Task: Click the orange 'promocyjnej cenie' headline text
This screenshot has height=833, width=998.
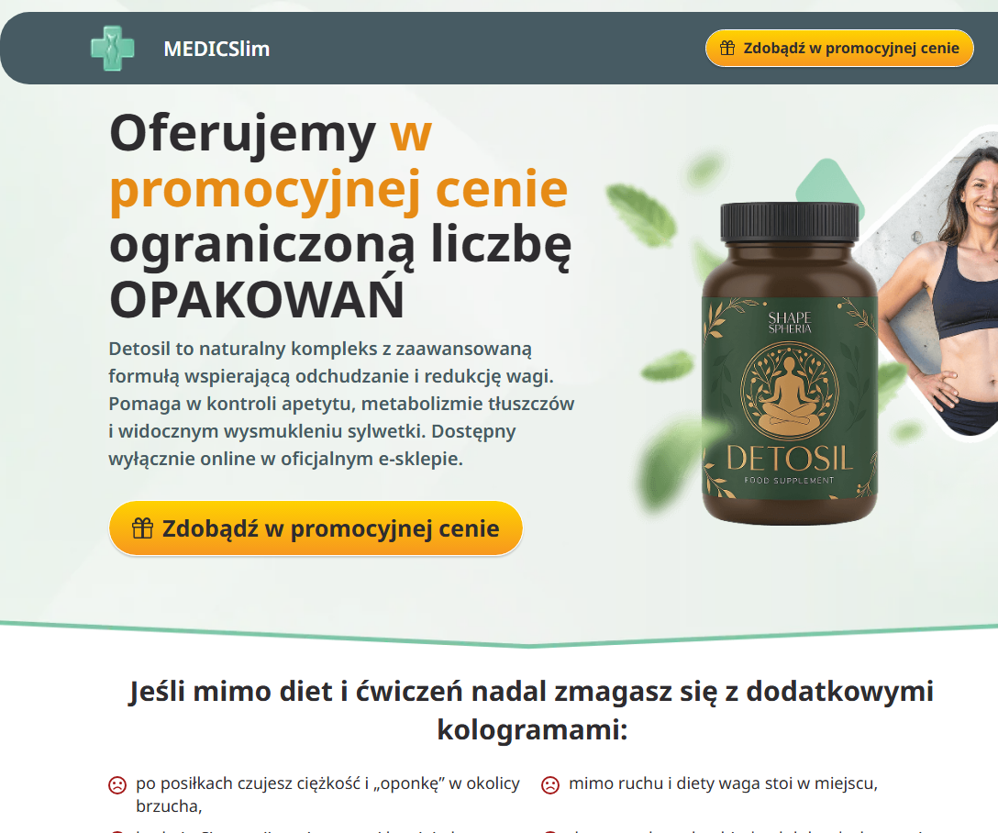Action: (x=338, y=188)
